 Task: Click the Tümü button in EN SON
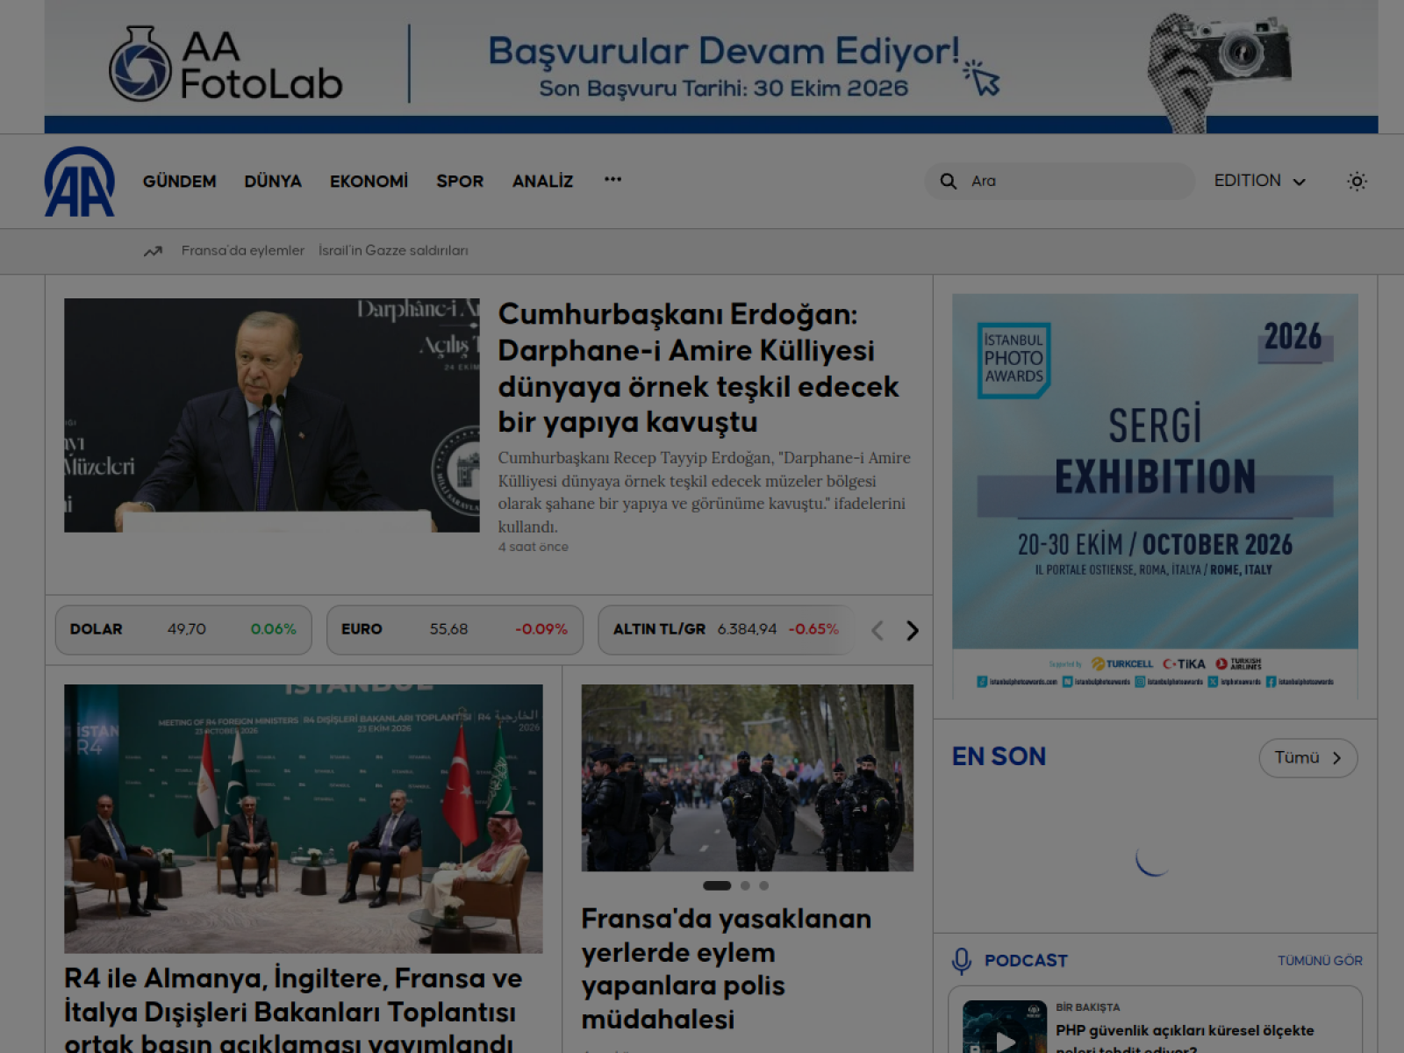click(1307, 758)
